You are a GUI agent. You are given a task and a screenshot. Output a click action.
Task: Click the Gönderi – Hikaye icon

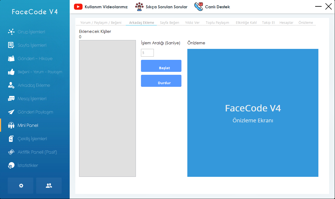tap(11, 58)
